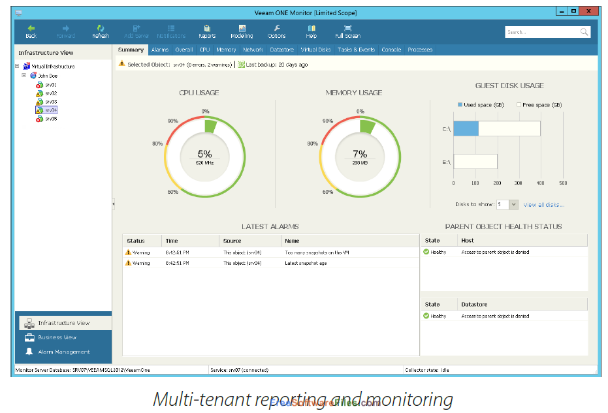Sort alarms by Status column header
Viewport: 608px width, 413px height.
click(142, 241)
